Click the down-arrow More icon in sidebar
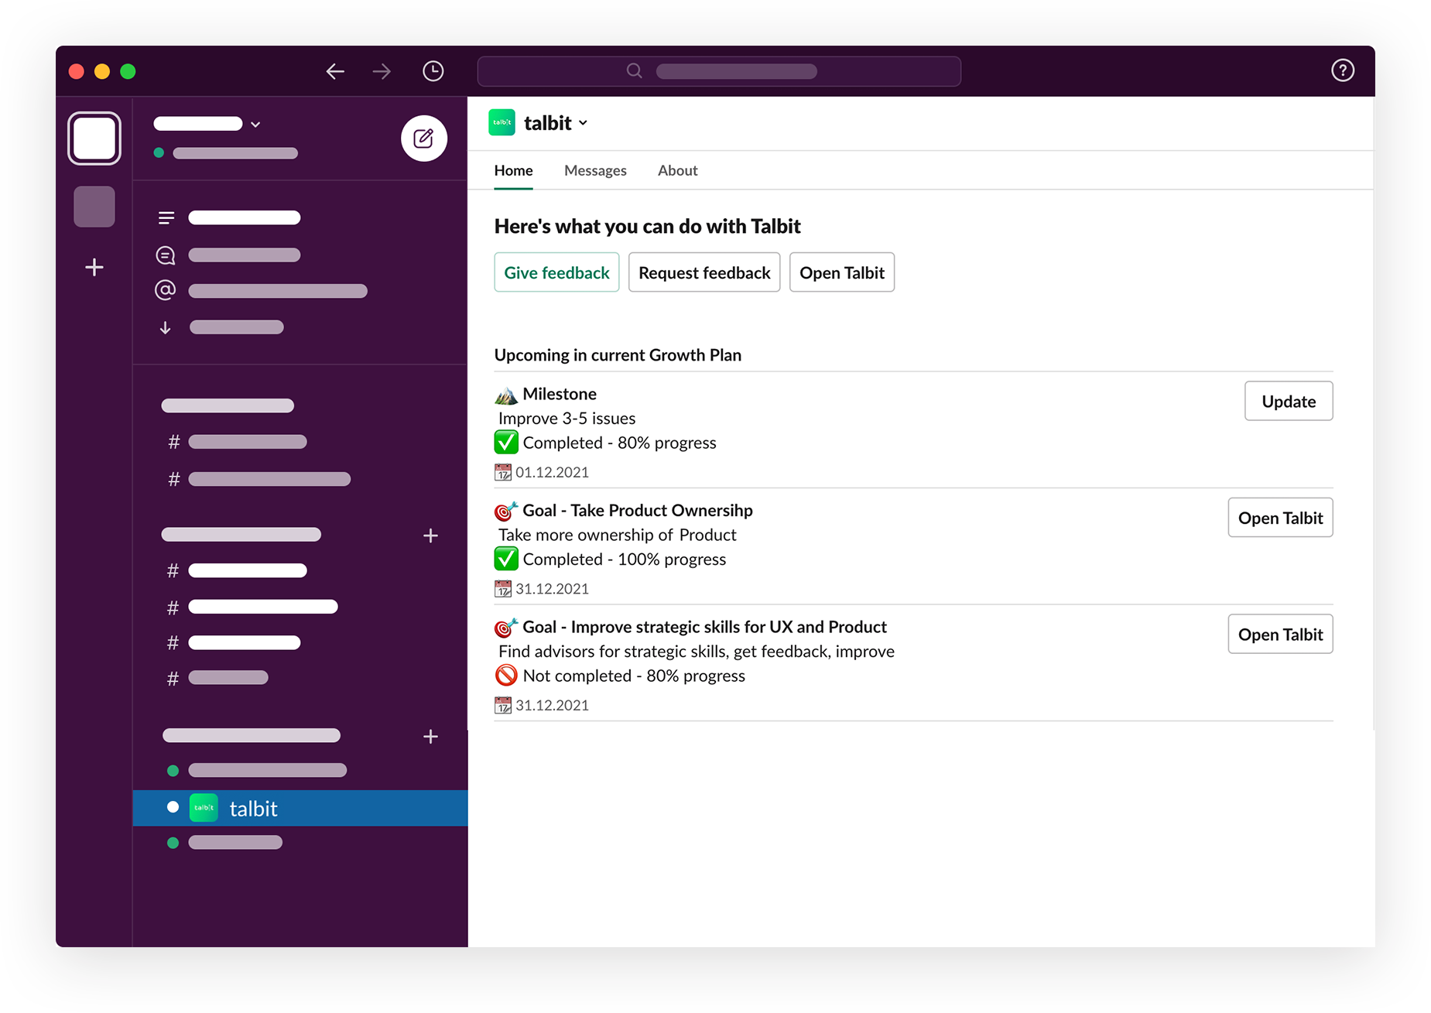 click(x=166, y=327)
